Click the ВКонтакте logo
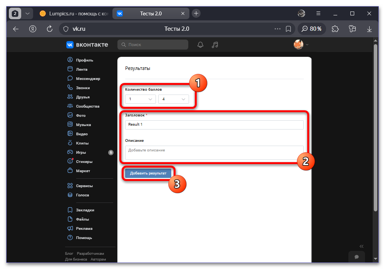385x269 pixels. (87, 45)
